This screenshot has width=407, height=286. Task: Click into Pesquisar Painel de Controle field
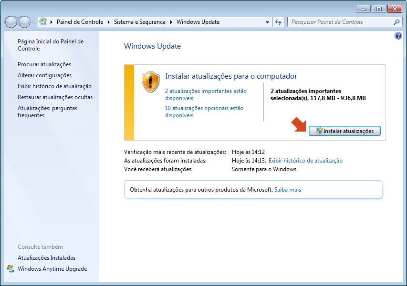tap(339, 22)
